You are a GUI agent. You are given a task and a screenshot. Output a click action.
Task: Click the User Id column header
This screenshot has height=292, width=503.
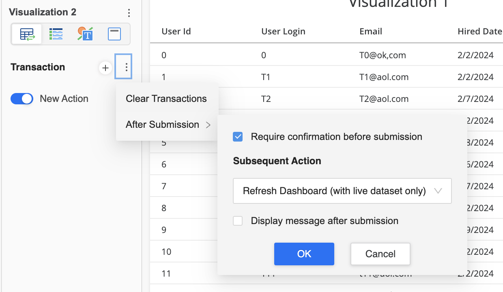click(x=176, y=32)
